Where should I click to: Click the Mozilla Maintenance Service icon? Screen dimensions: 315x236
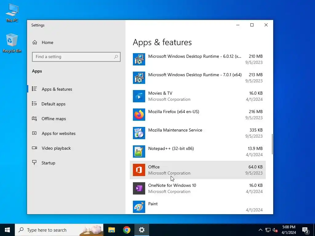coord(139,133)
